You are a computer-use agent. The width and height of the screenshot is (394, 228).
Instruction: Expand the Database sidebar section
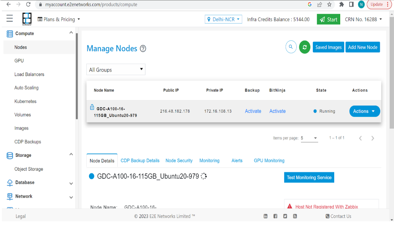point(71,184)
